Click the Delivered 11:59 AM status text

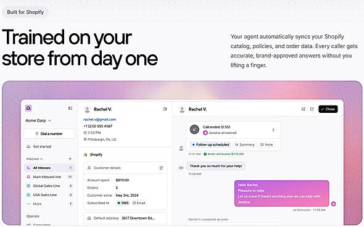(309, 210)
